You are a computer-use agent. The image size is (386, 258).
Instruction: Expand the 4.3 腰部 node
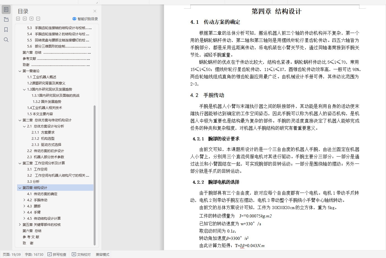(24, 206)
